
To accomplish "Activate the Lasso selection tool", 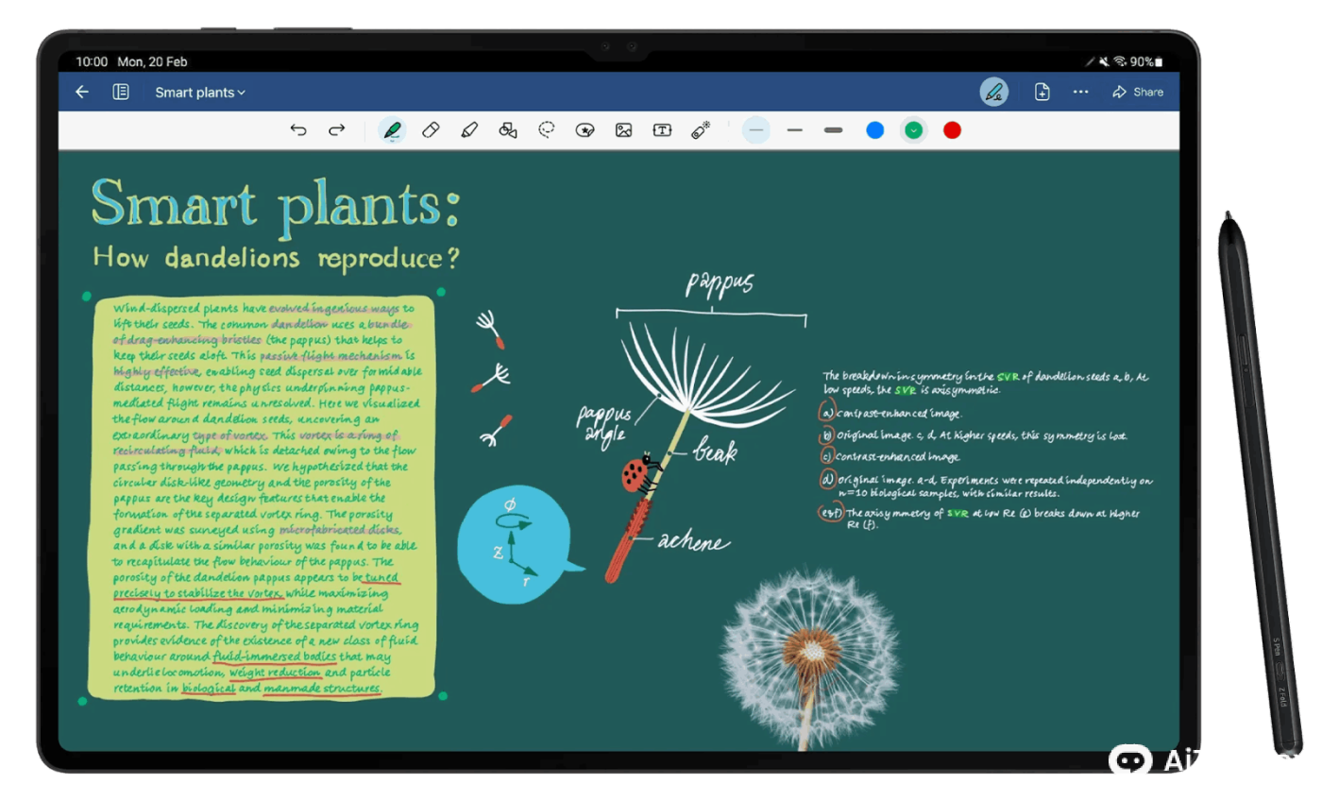I will 547,130.
